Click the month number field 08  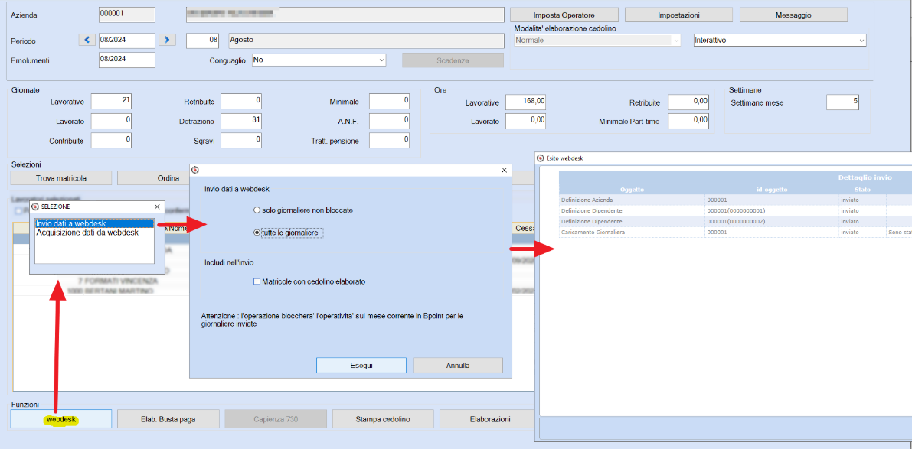(204, 40)
